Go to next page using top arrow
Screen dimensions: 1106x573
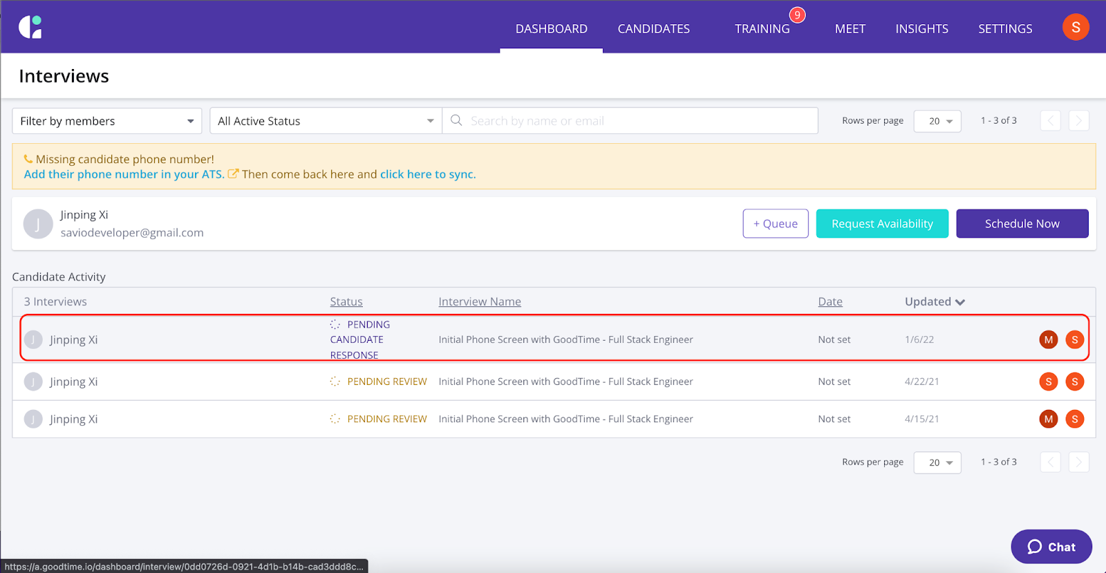[x=1078, y=120]
